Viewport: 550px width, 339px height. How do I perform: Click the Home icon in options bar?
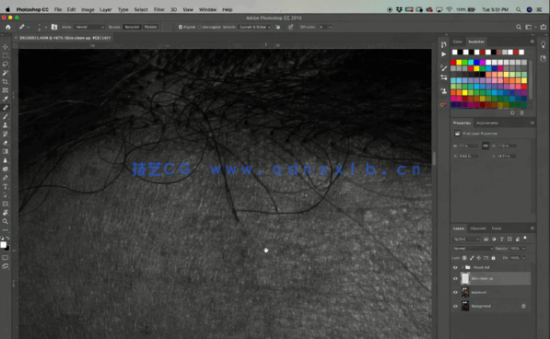pos(8,27)
